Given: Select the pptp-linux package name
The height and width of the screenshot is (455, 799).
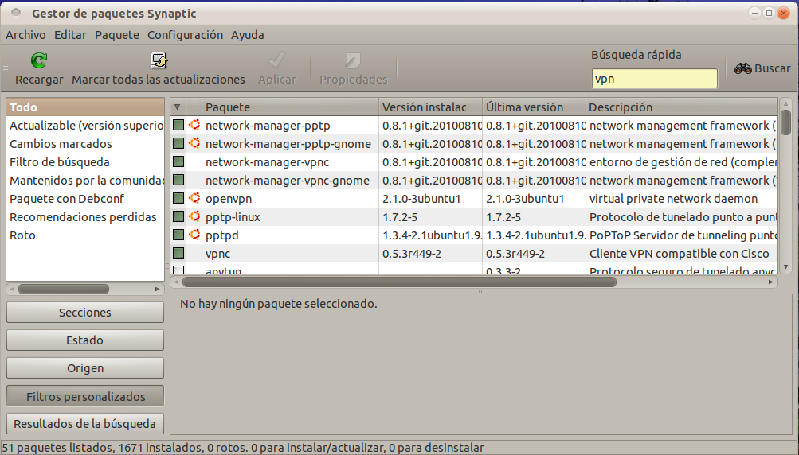Looking at the screenshot, I should pyautogui.click(x=233, y=217).
